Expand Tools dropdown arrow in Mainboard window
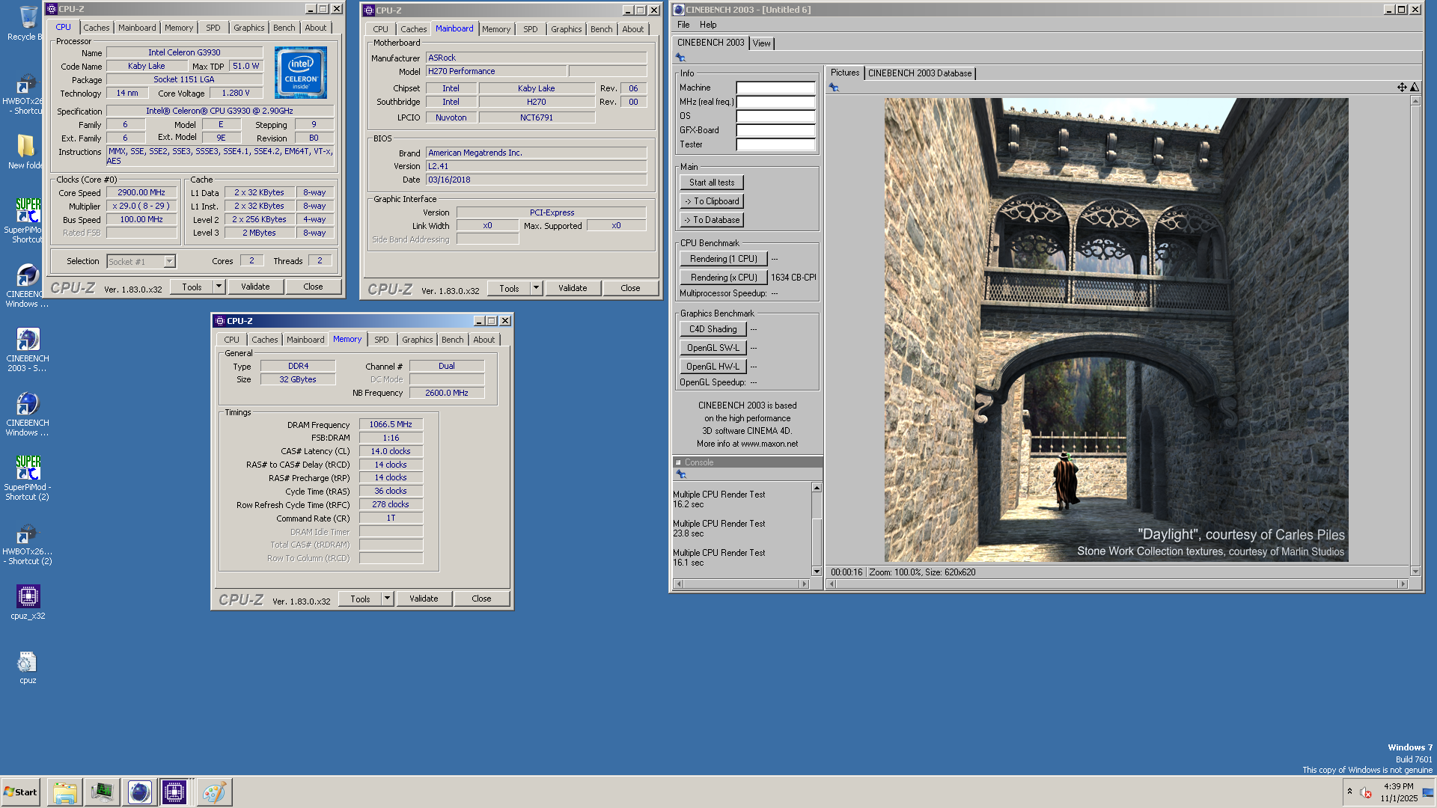 536,288
